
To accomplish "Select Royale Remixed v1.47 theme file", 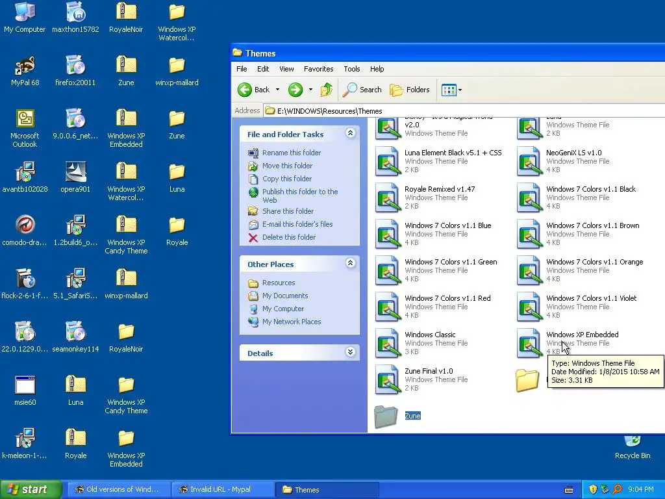I will tap(425, 198).
